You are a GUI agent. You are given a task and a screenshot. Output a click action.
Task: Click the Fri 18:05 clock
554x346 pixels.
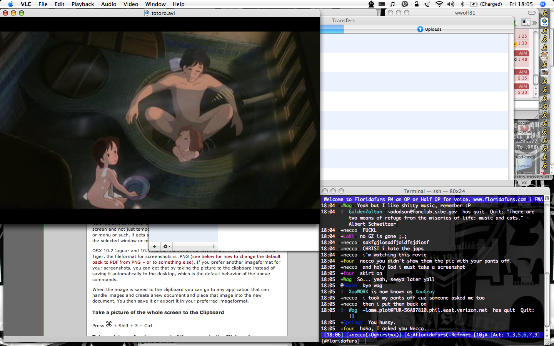coord(521,4)
